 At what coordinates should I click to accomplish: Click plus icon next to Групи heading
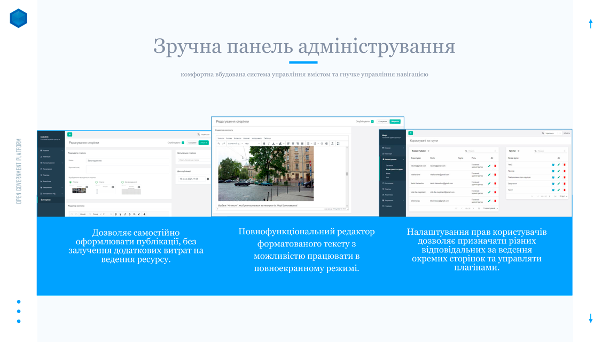click(519, 151)
